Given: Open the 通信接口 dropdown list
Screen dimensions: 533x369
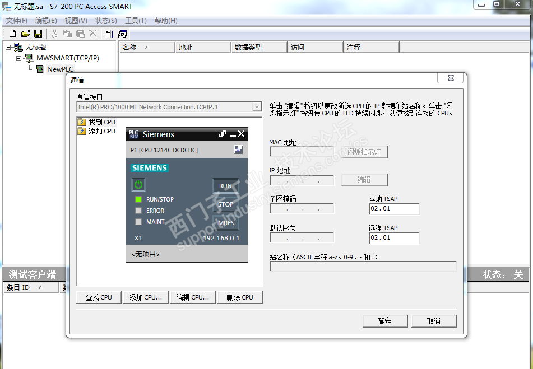Looking at the screenshot, I should [257, 107].
